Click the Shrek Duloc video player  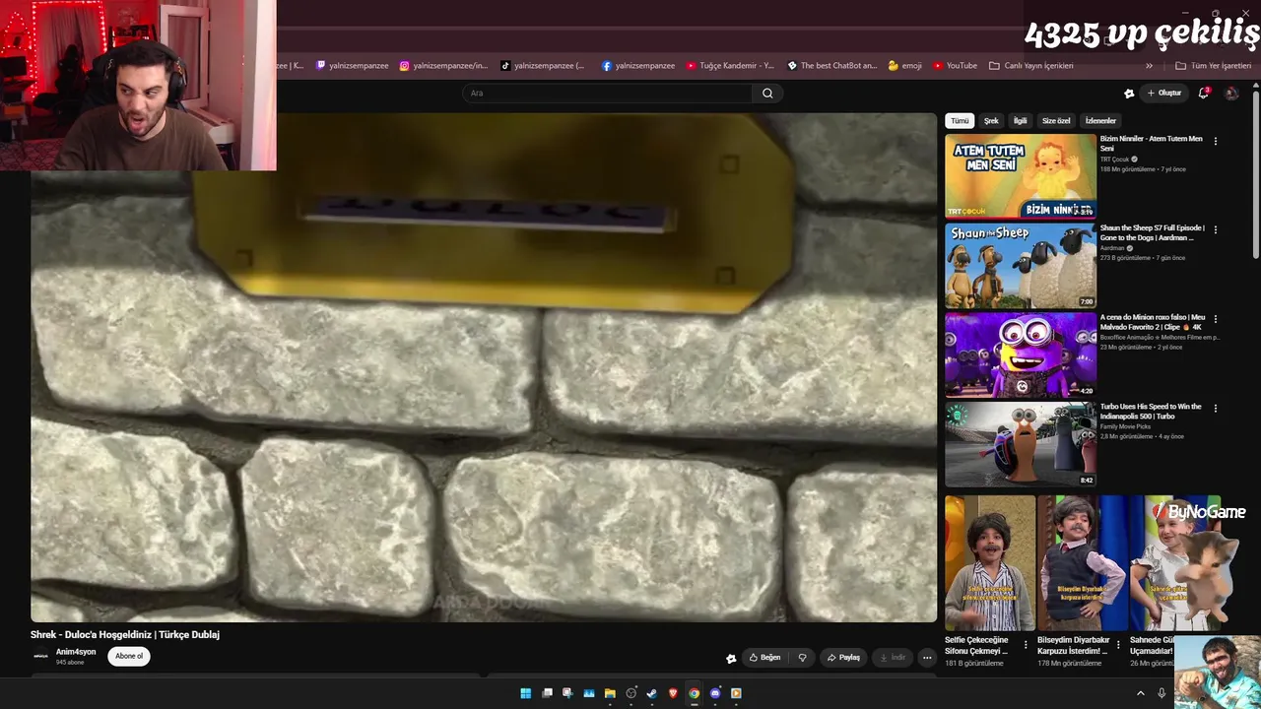point(484,367)
